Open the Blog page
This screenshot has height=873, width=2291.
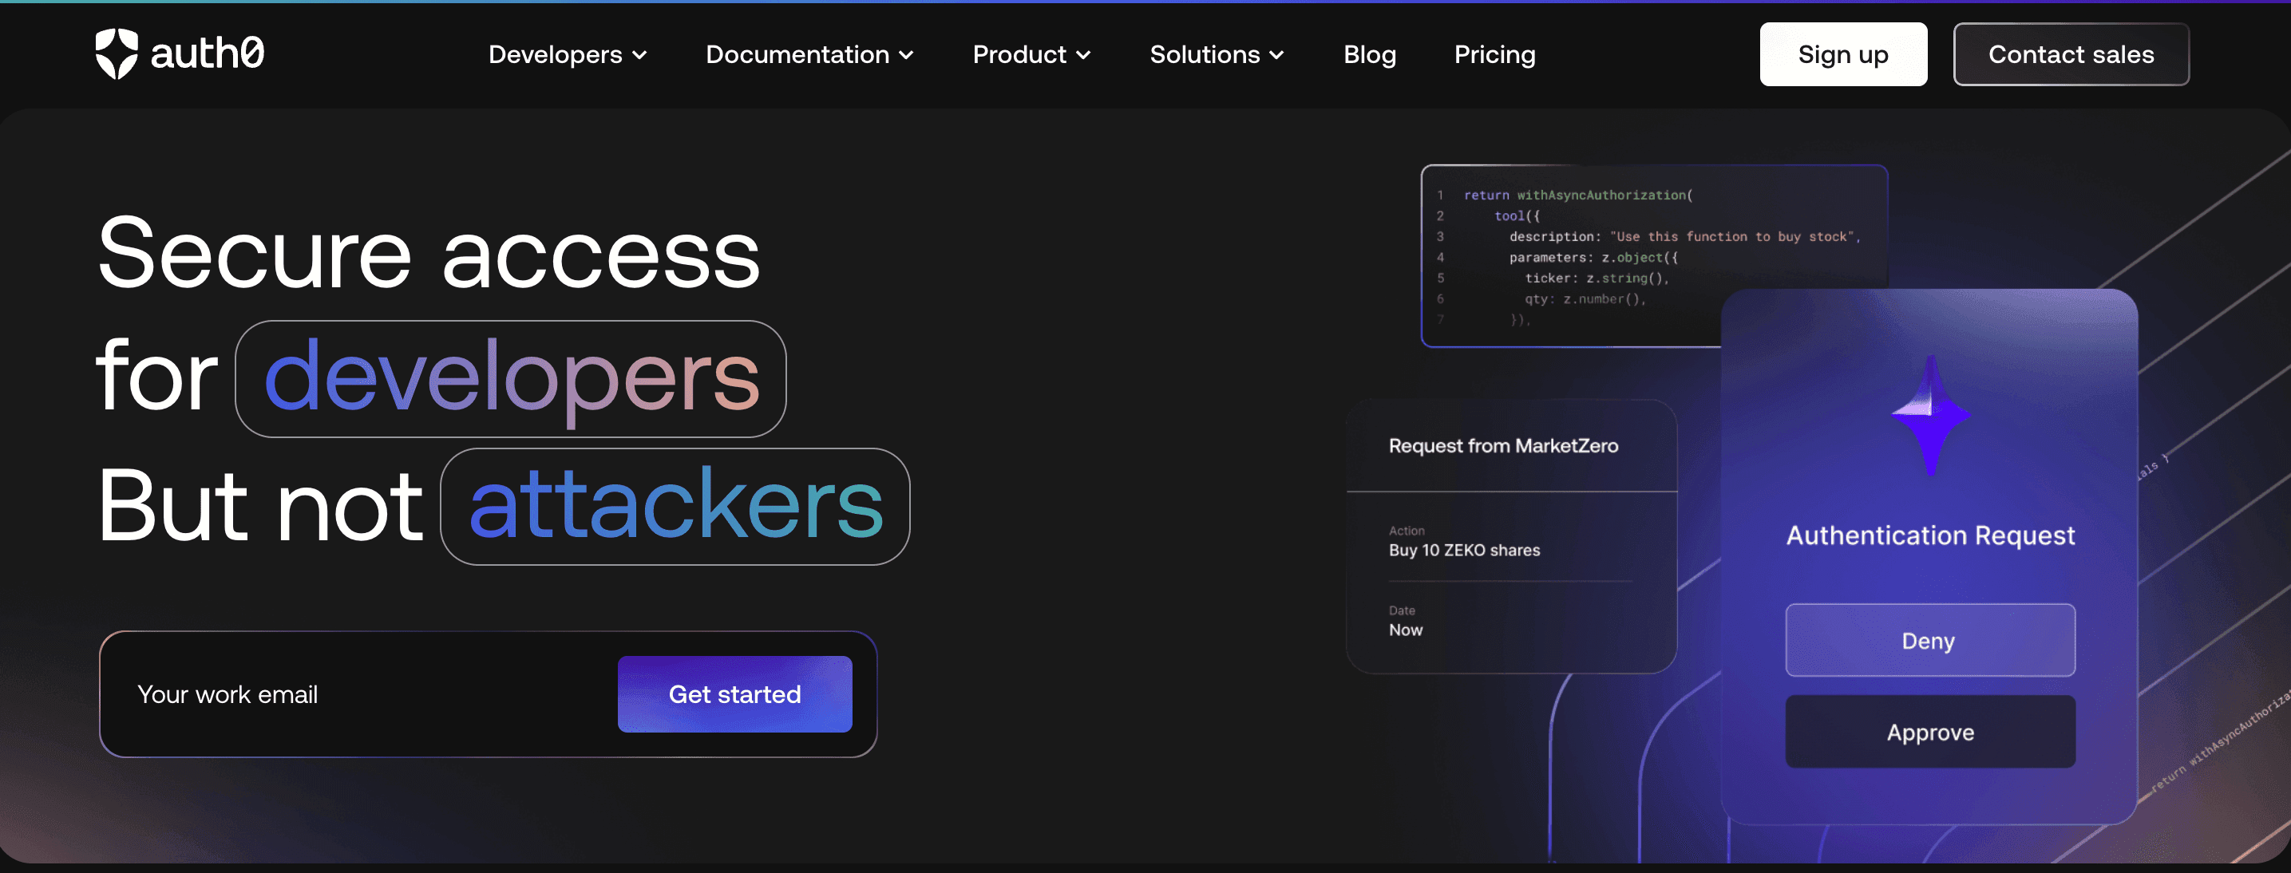coord(1369,55)
